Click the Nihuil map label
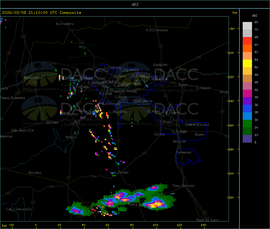 pos(71,137)
